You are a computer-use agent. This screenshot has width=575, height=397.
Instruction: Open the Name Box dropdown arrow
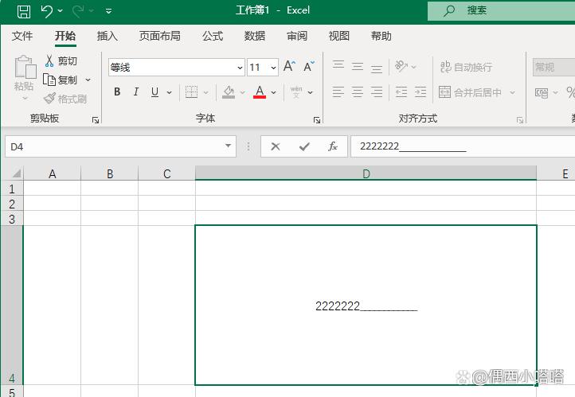pos(228,146)
